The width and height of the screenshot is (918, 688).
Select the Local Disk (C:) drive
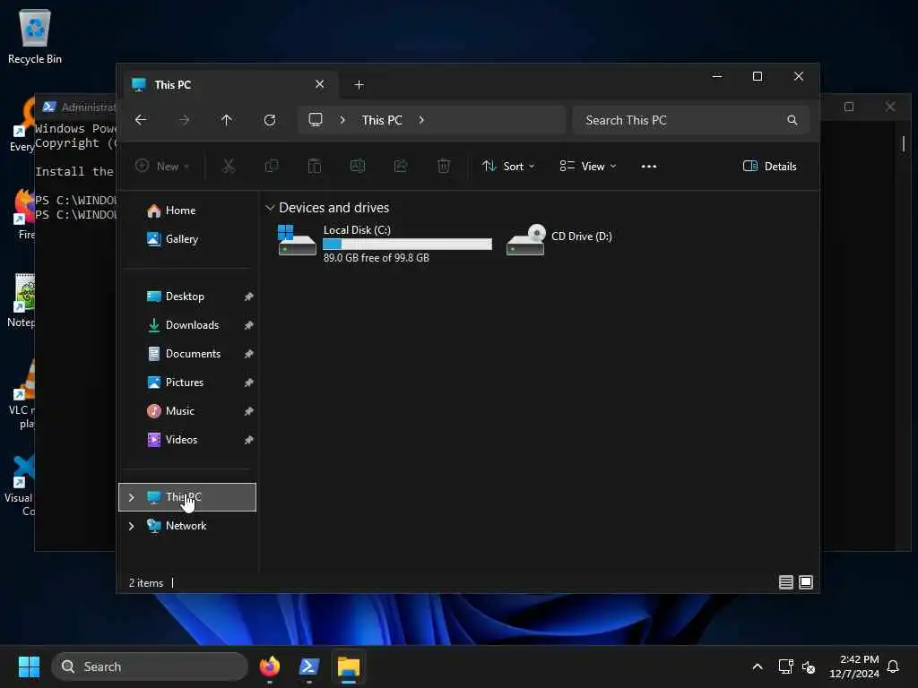pyautogui.click(x=384, y=243)
